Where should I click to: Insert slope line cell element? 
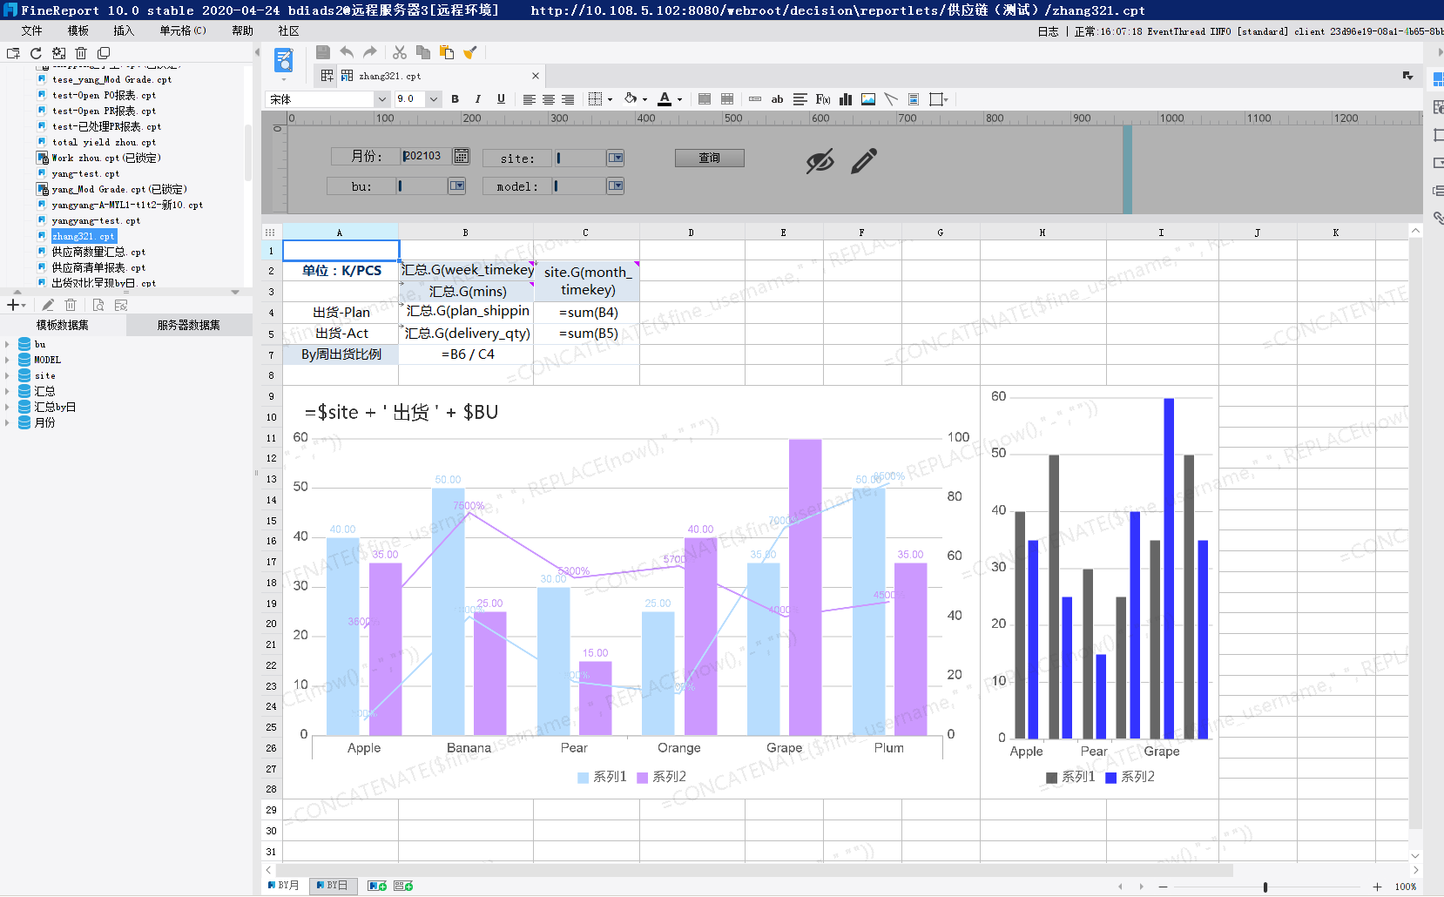tap(891, 99)
